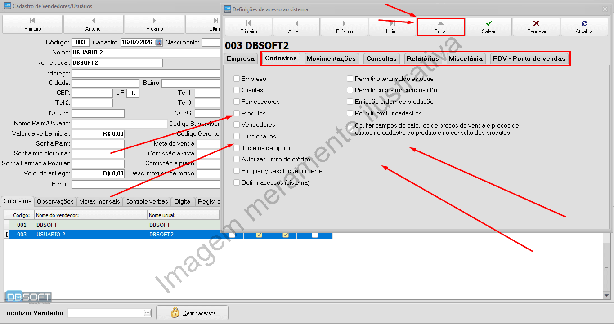Screen dimensions: 614x324
Task: Check the Fornecedores permission
Action: 237,102
